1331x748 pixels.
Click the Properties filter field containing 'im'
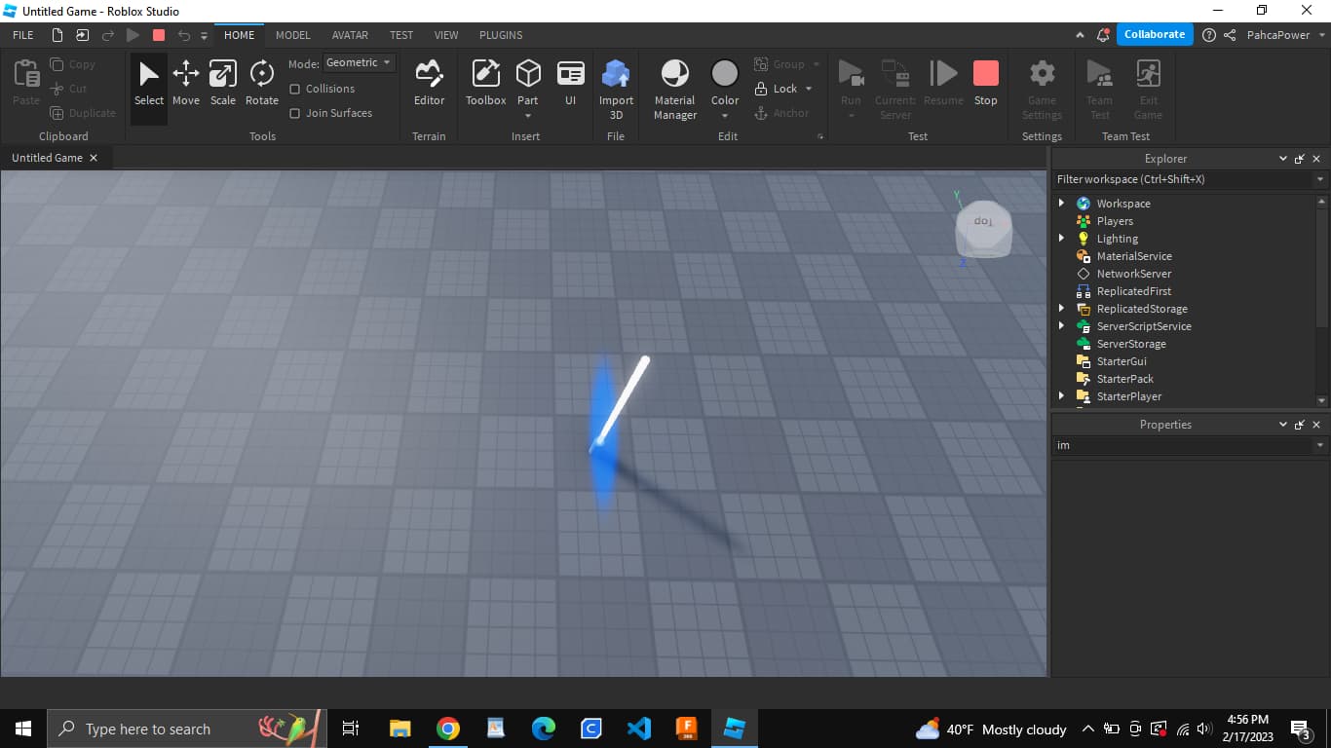(x=1184, y=445)
